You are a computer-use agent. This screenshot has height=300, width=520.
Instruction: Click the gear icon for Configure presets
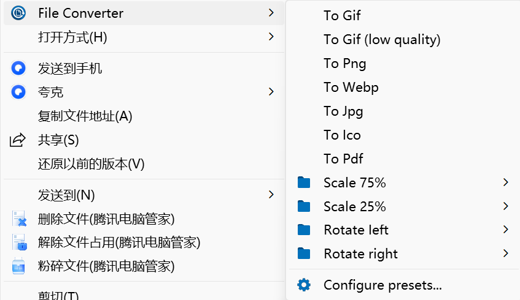[x=303, y=285]
